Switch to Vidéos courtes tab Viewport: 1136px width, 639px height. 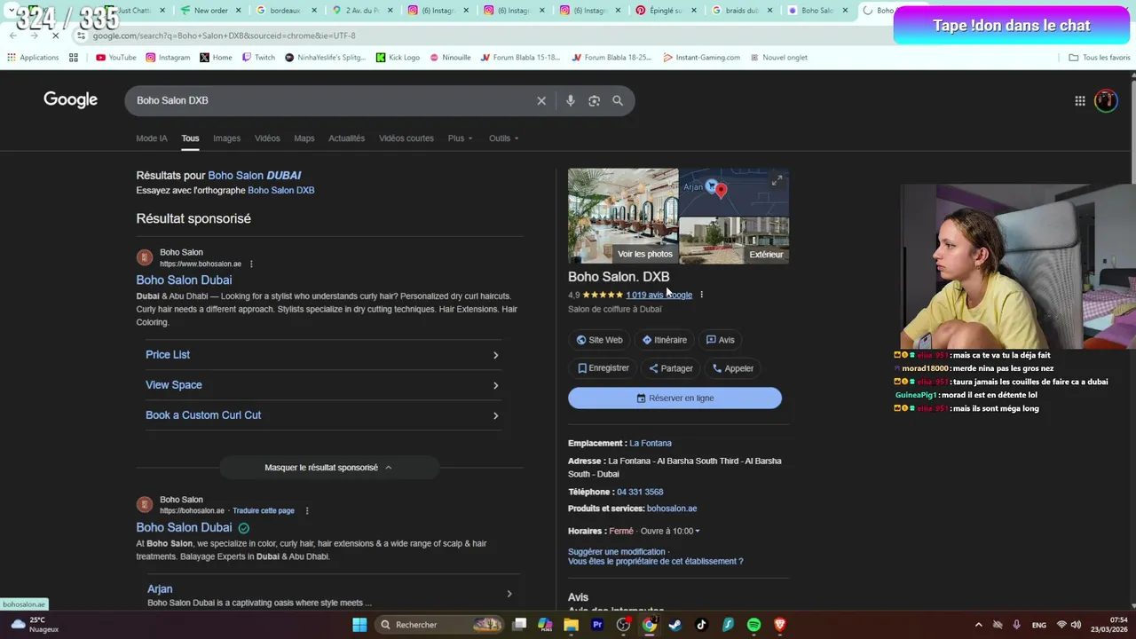(x=406, y=138)
